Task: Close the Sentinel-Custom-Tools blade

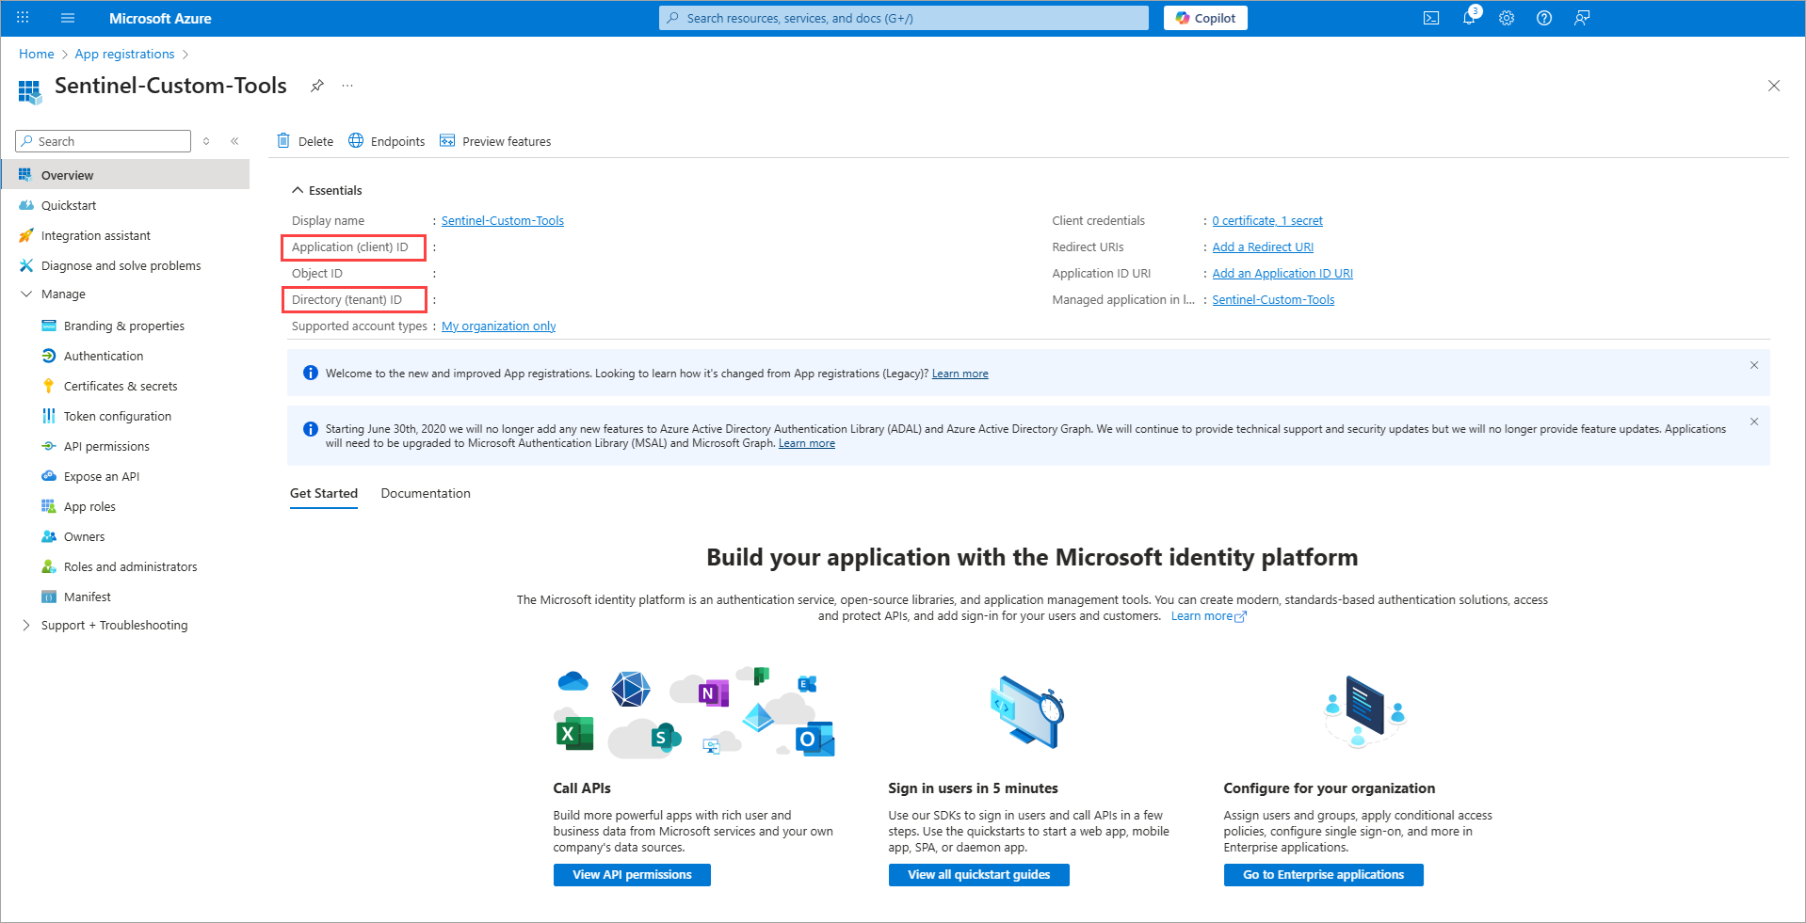Action: pos(1774,86)
